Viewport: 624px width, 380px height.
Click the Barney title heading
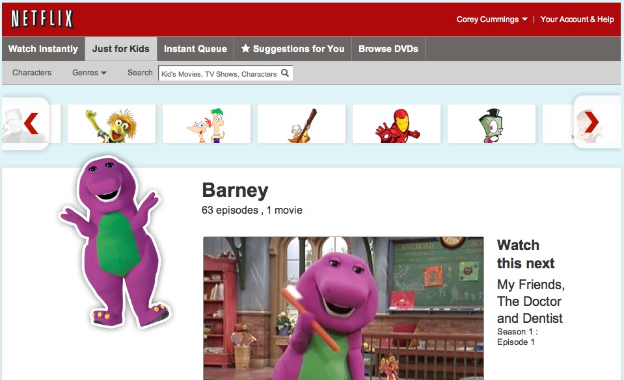point(235,190)
